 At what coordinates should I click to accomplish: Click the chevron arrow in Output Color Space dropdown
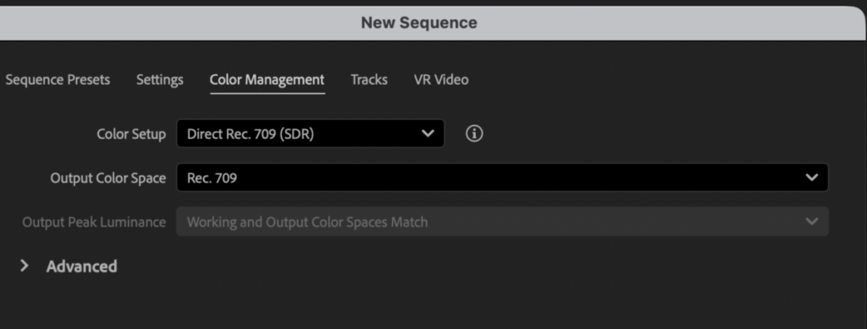click(811, 178)
